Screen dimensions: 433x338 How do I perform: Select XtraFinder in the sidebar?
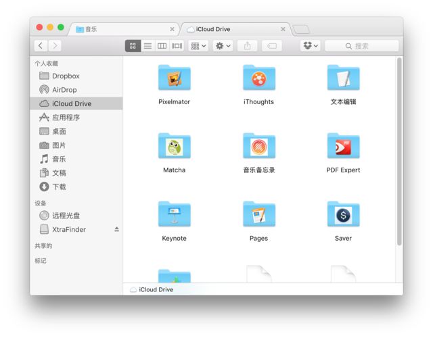click(76, 229)
